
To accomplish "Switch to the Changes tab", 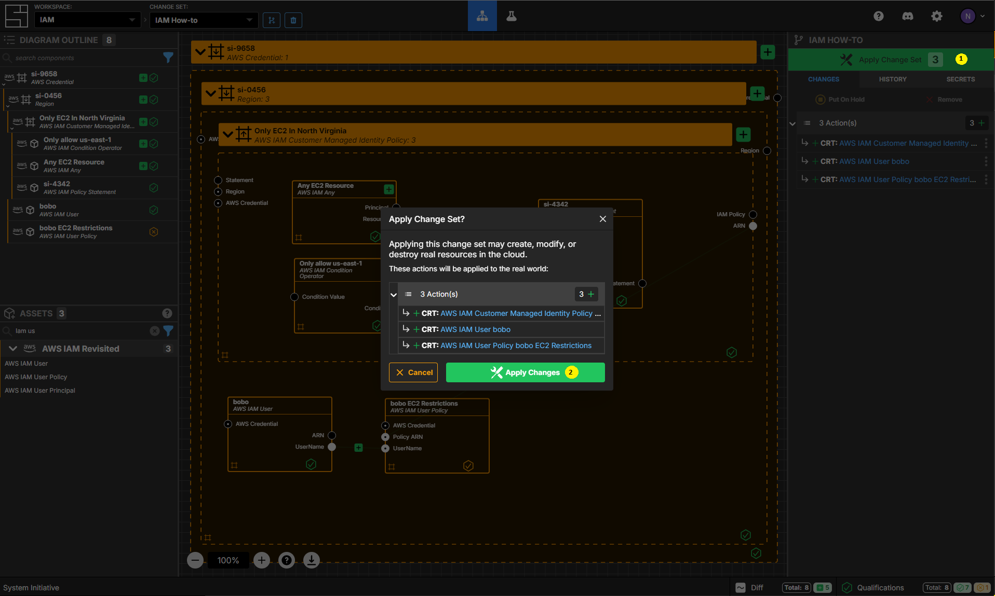I will tap(824, 79).
